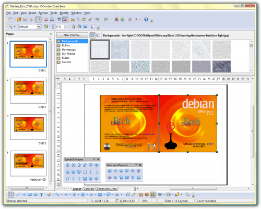Image resolution: width=261 pixels, height=209 pixels.
Task: Click the transparency percentage field
Action: [60, 27]
